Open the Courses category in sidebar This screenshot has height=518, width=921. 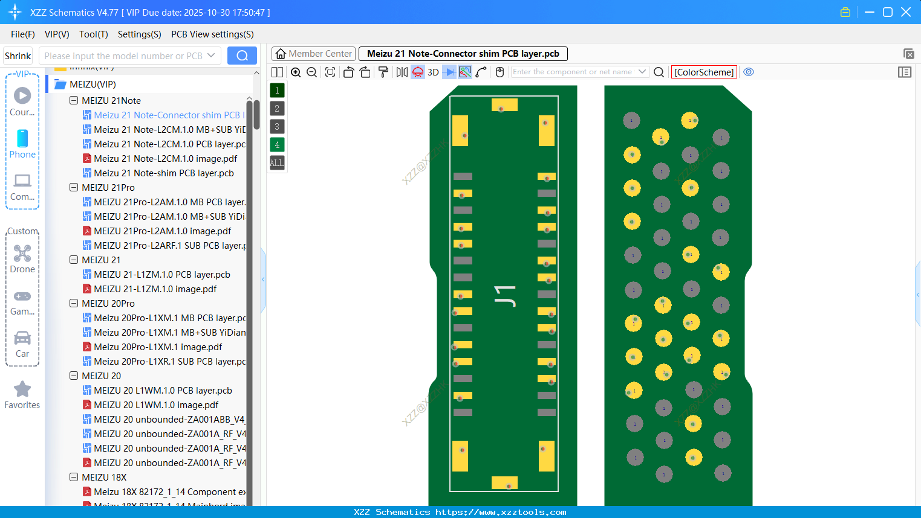pyautogui.click(x=22, y=101)
